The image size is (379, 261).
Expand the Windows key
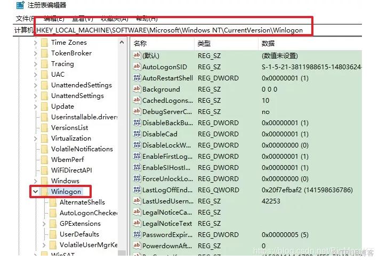click(x=36, y=181)
